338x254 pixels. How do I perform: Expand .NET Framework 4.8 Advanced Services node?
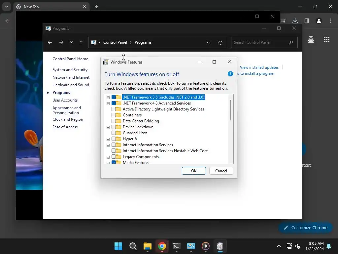[x=108, y=104]
